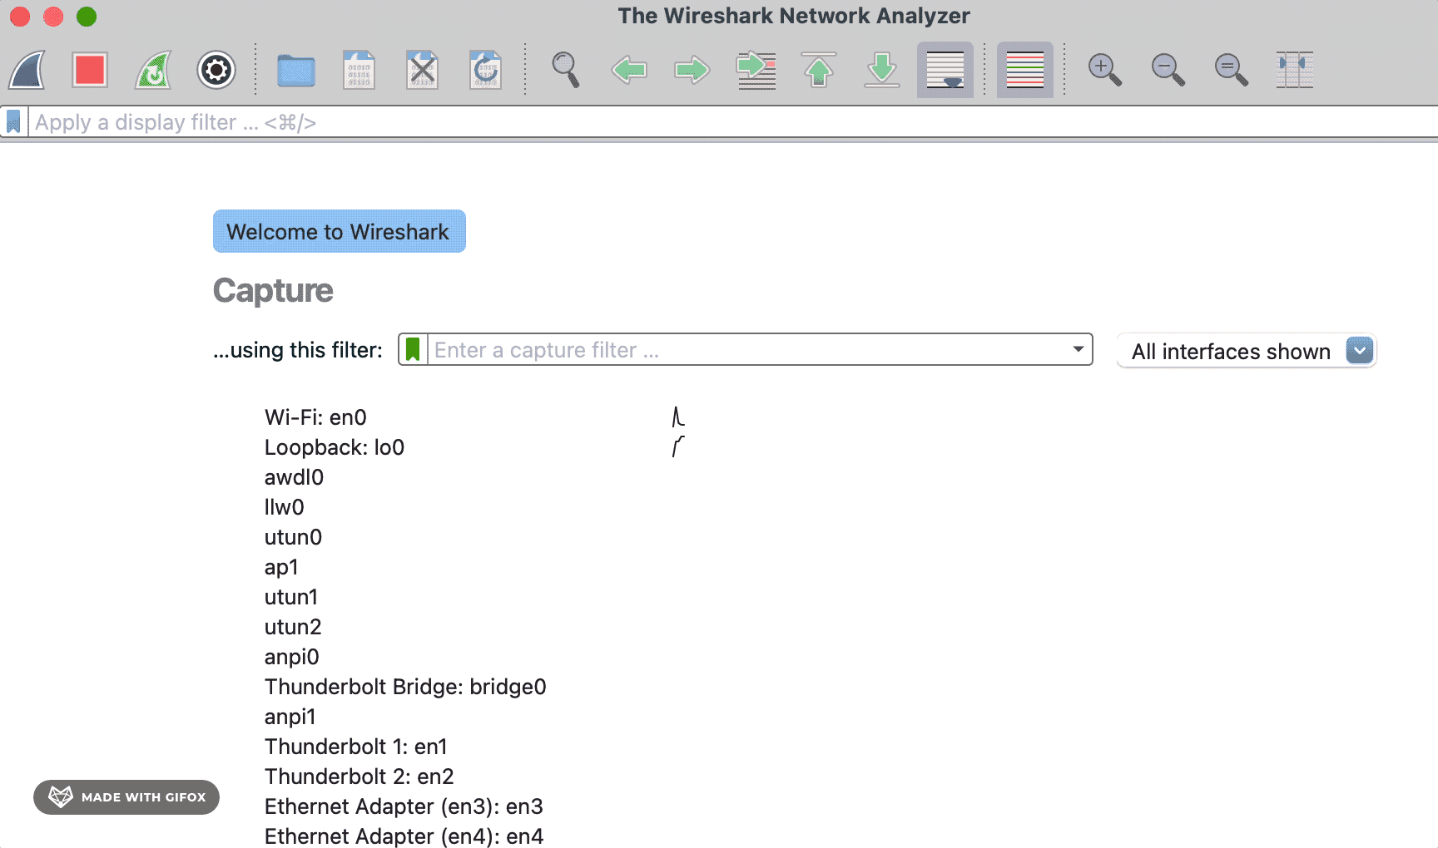Click the Welcome to Wireshark banner
Screen dimensions: 1438x848
[339, 231]
